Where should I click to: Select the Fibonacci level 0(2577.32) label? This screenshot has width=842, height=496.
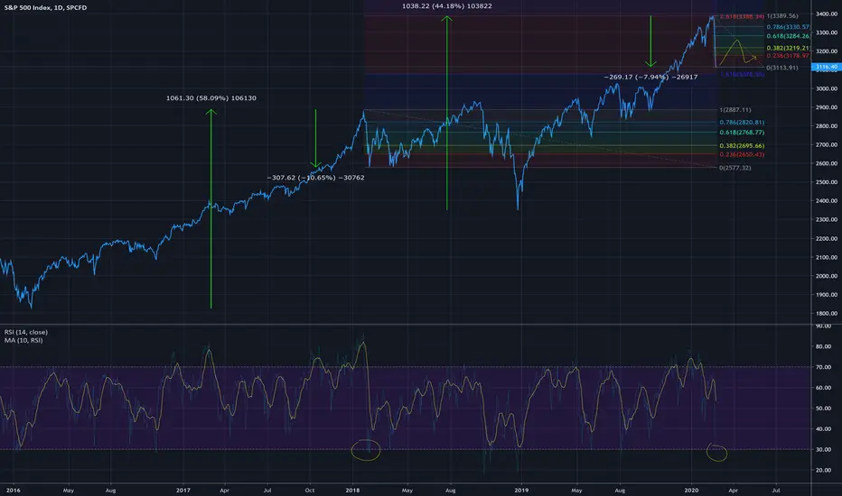click(x=735, y=168)
